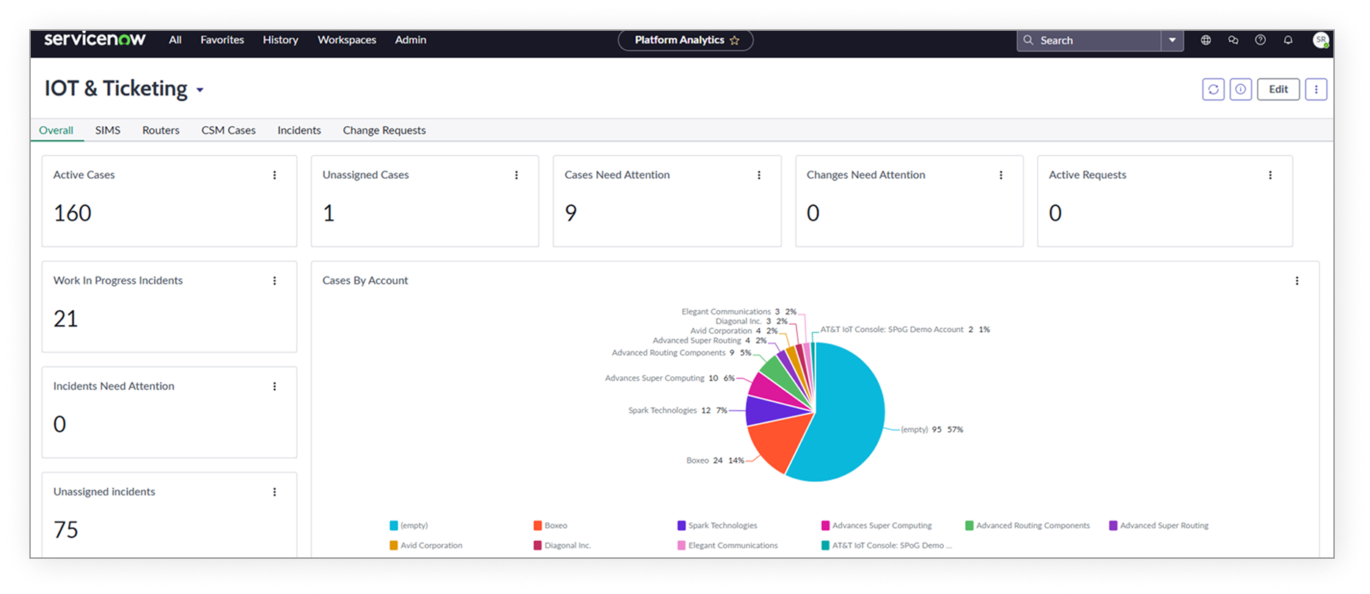The image size is (1370, 594).
Task: Open the search scope dropdown arrow
Action: click(1172, 40)
